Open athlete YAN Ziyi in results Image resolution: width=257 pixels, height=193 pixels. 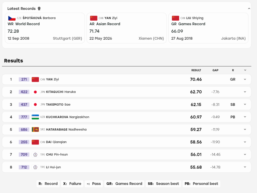point(52,79)
